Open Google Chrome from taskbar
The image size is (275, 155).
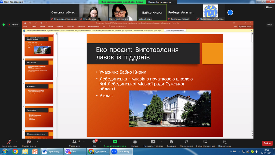[x=15, y=152]
